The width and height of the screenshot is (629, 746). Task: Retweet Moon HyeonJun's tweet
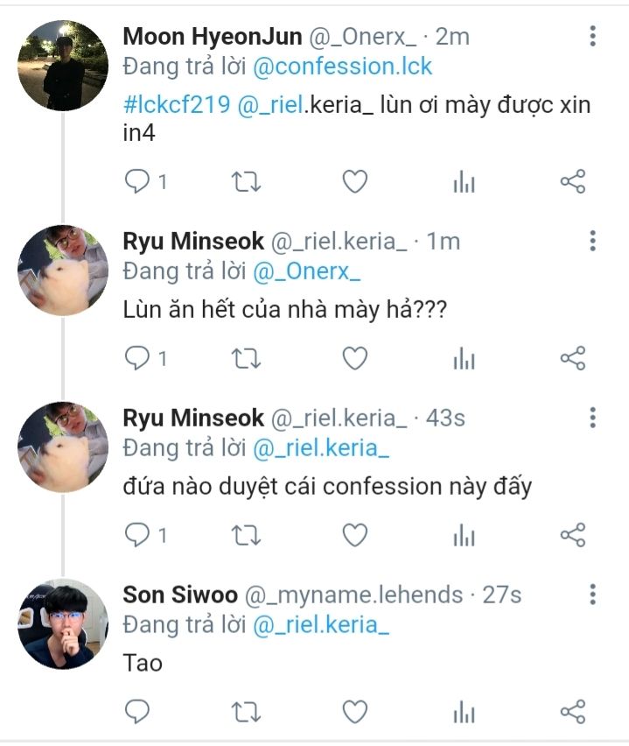click(x=244, y=181)
